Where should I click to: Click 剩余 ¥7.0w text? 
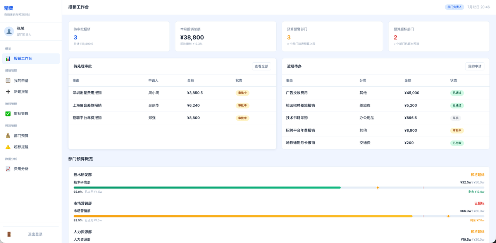coord(477,221)
